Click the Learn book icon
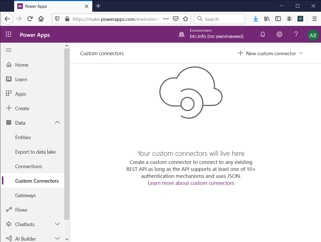 click(x=9, y=79)
